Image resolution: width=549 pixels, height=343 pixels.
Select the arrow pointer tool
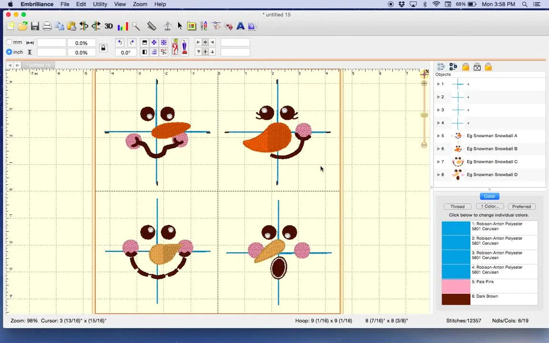[x=180, y=26]
